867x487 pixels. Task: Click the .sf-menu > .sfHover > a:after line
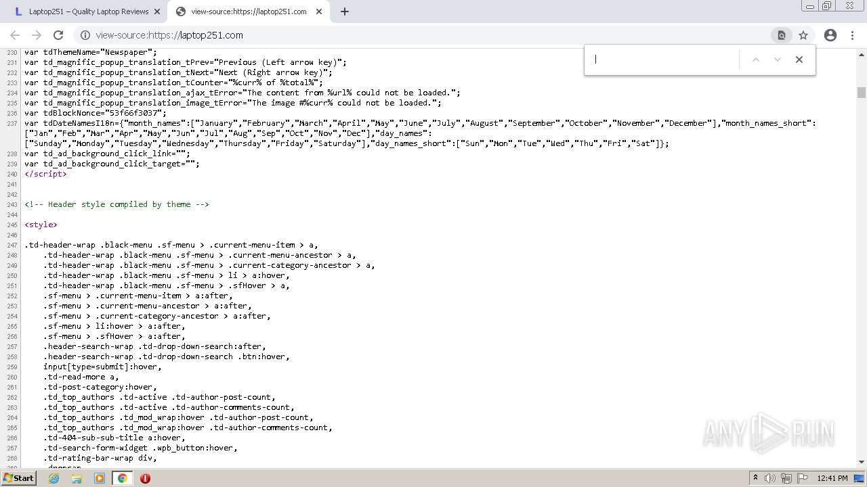click(x=114, y=336)
